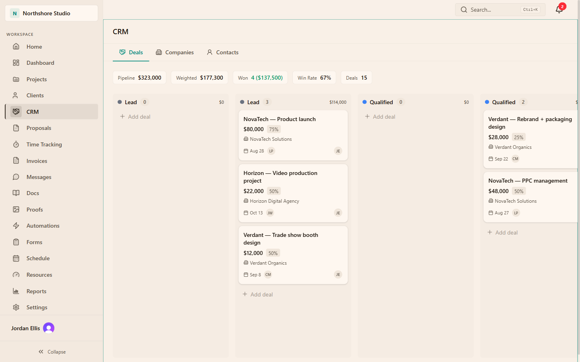
Task: Open Settings from sidebar
Action: pyautogui.click(x=52, y=307)
